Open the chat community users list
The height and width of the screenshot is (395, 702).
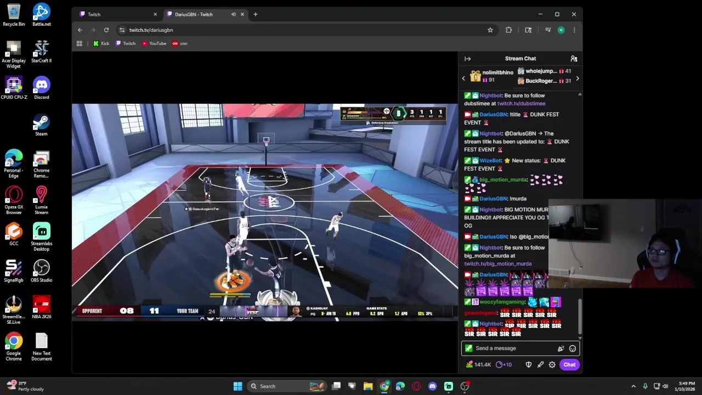point(574,59)
